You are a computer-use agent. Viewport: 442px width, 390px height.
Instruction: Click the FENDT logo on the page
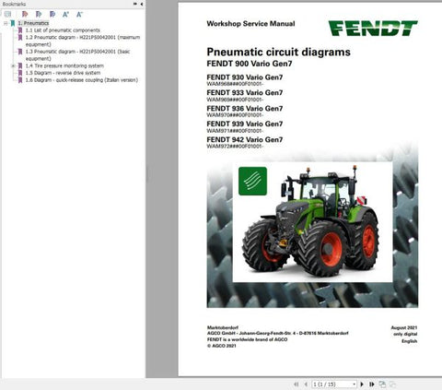click(x=373, y=29)
